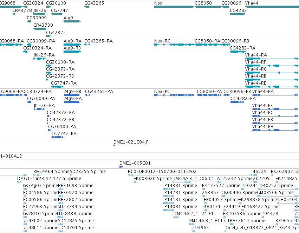The width and height of the screenshot is (299, 233).
Task: Select the EK177527.5prime EST label
Action: [221, 186]
